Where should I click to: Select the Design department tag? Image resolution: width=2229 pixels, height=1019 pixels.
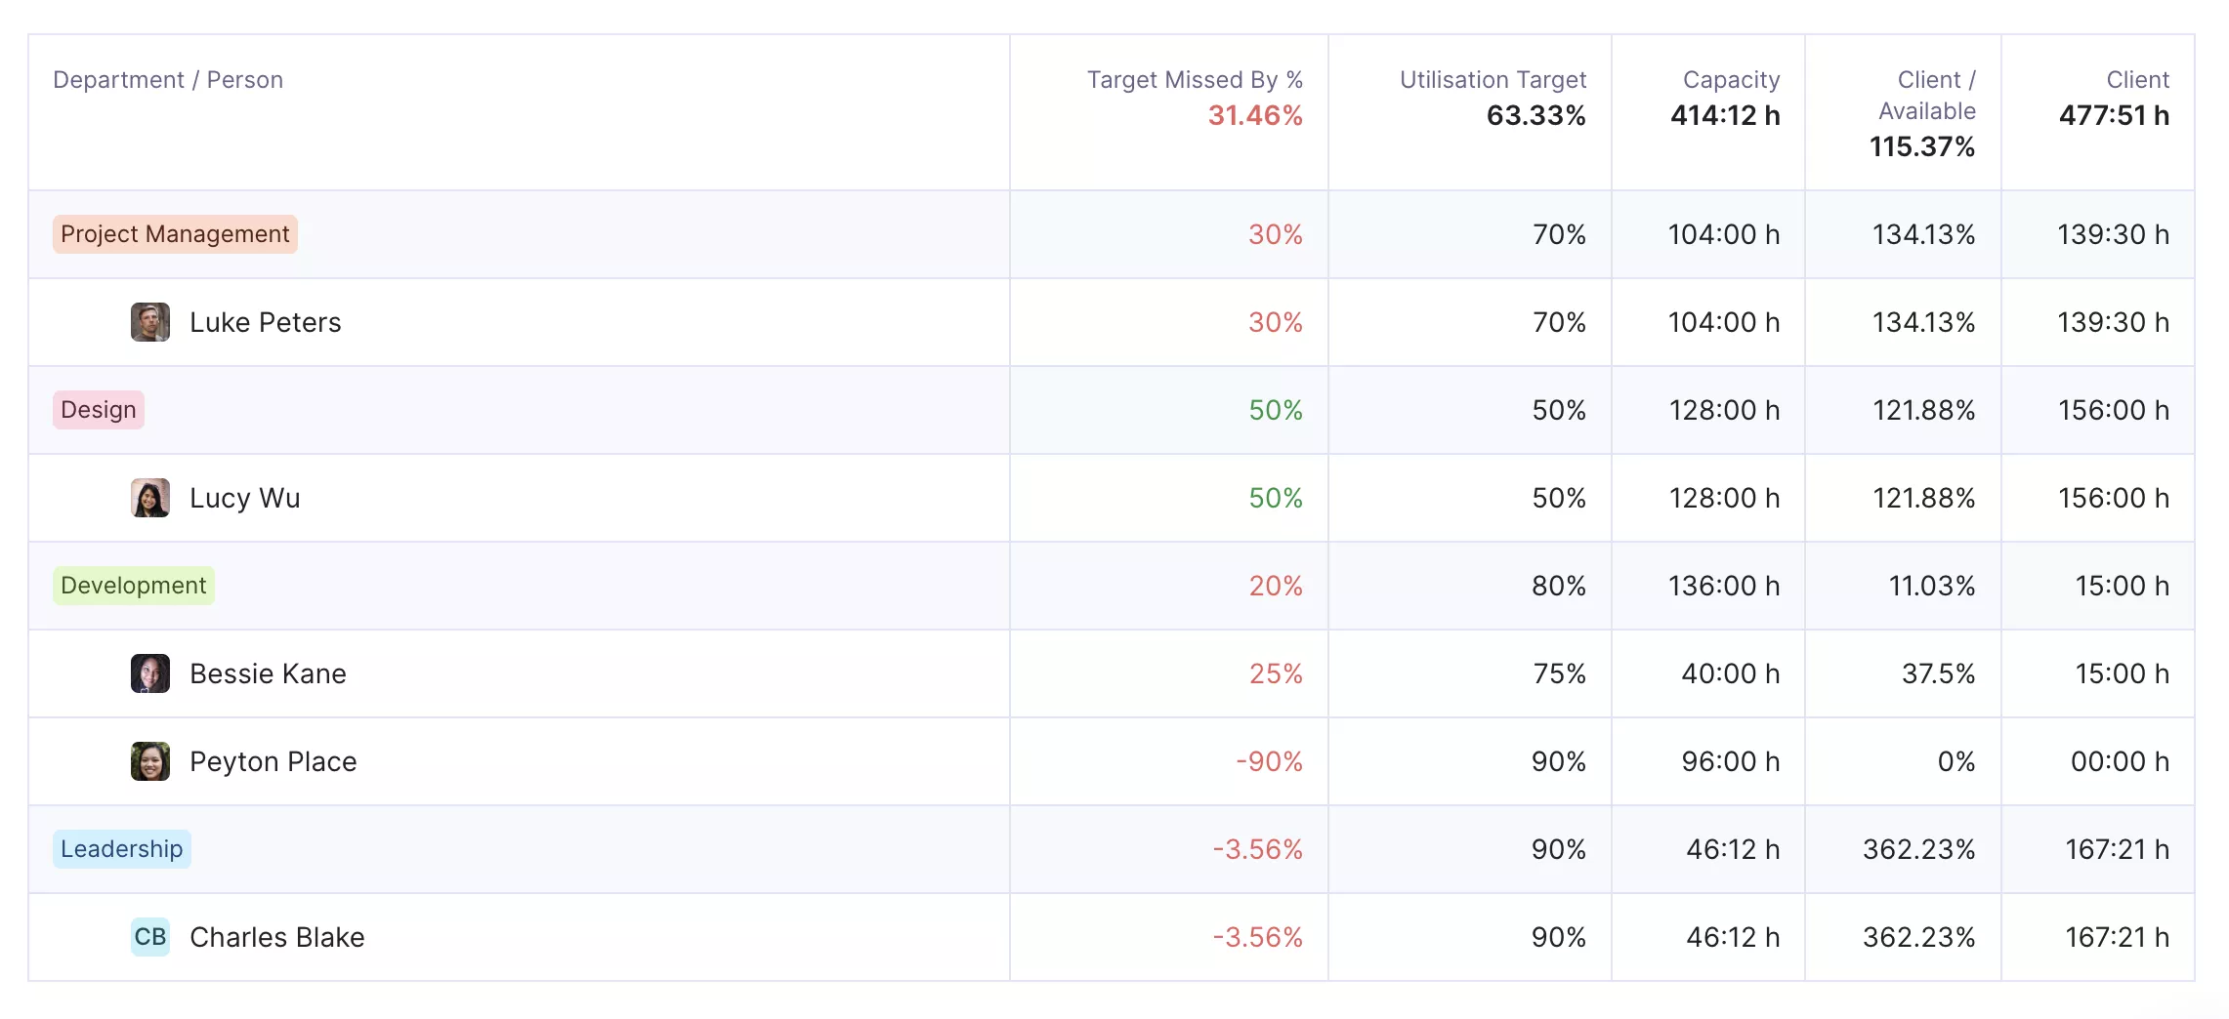click(99, 410)
